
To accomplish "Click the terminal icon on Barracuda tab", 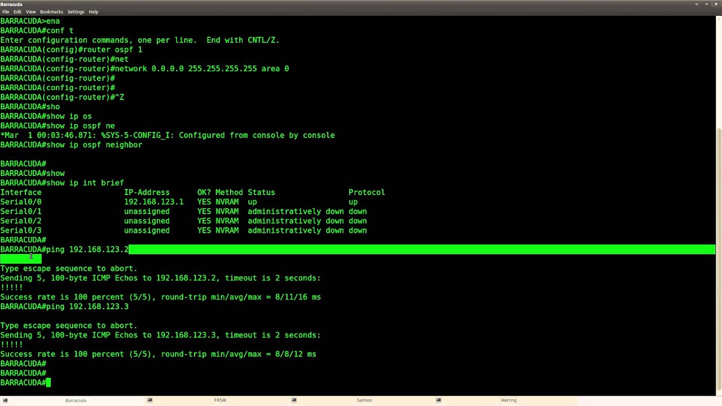I will (5, 400).
